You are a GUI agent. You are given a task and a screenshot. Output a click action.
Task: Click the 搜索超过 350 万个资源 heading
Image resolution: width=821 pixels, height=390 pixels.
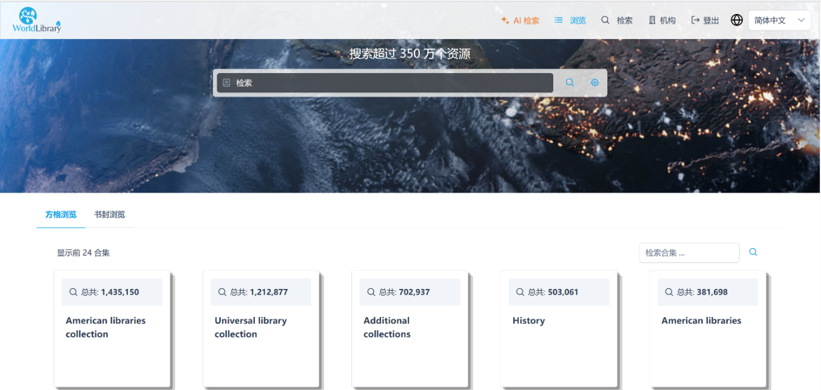coord(410,54)
